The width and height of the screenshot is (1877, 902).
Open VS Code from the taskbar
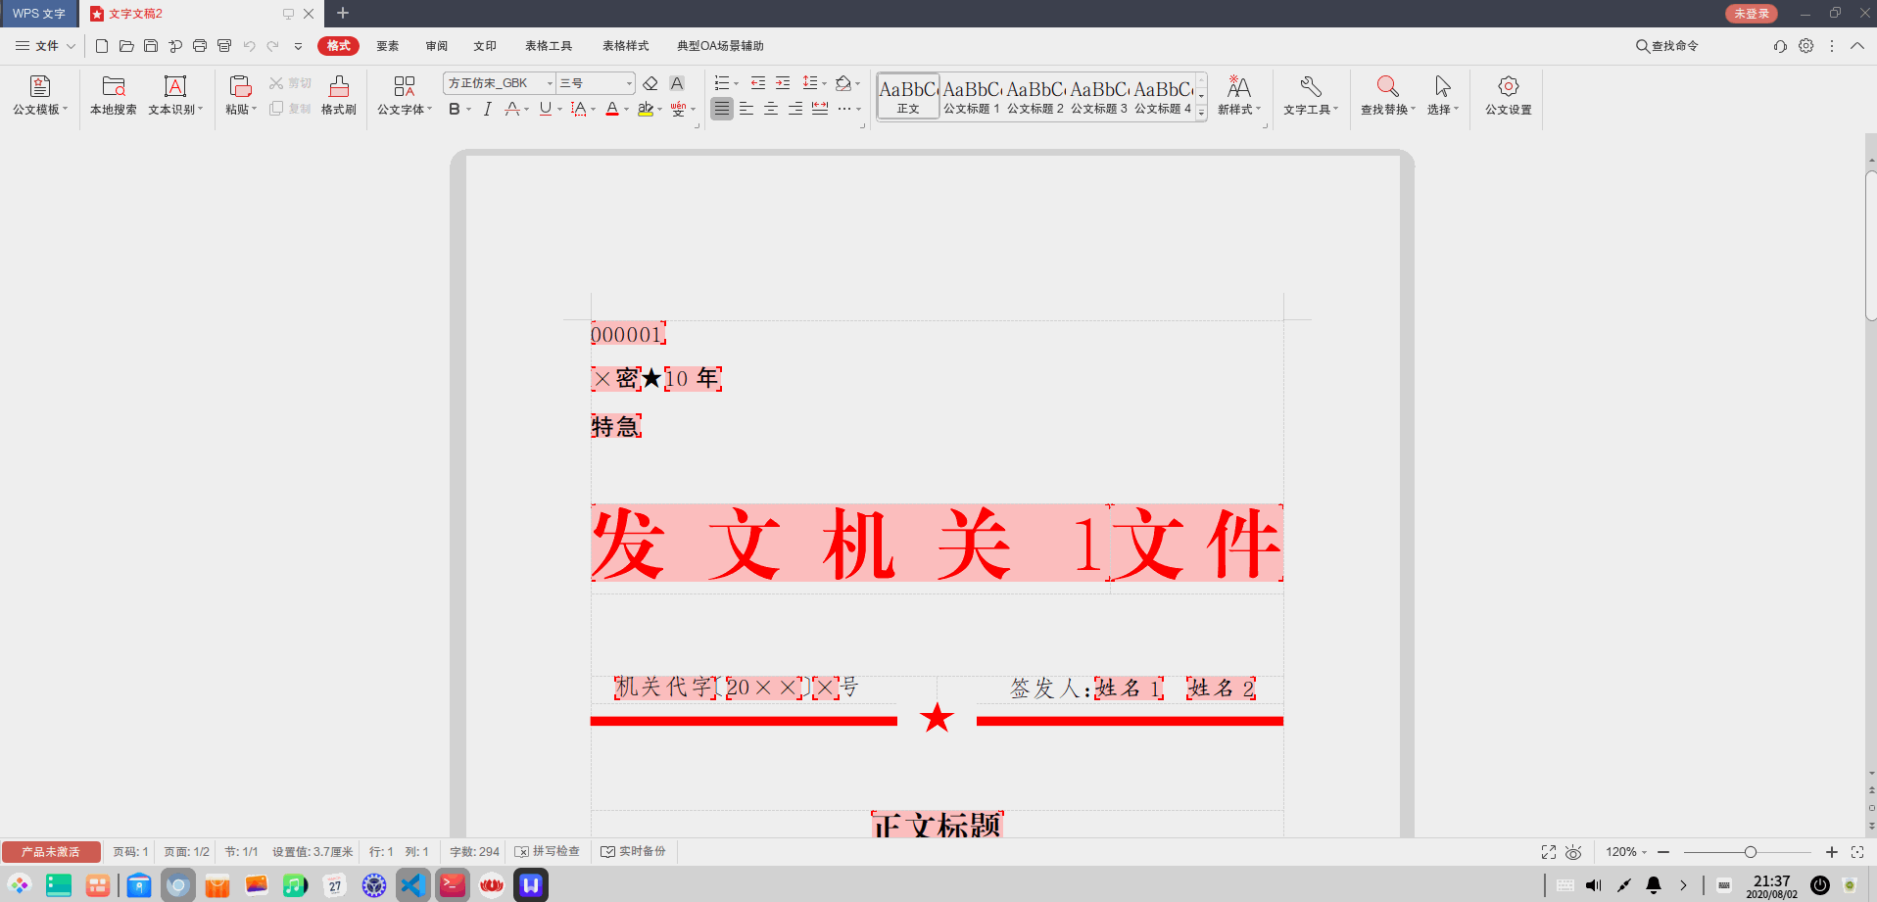click(412, 885)
